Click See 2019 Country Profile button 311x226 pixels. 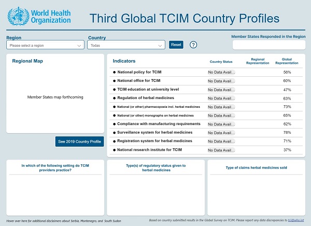[x=80, y=142]
